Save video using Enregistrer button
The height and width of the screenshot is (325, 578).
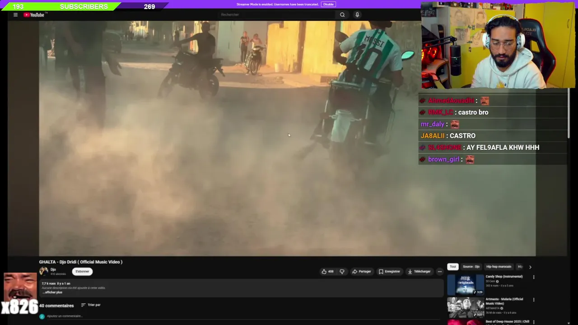pos(389,271)
